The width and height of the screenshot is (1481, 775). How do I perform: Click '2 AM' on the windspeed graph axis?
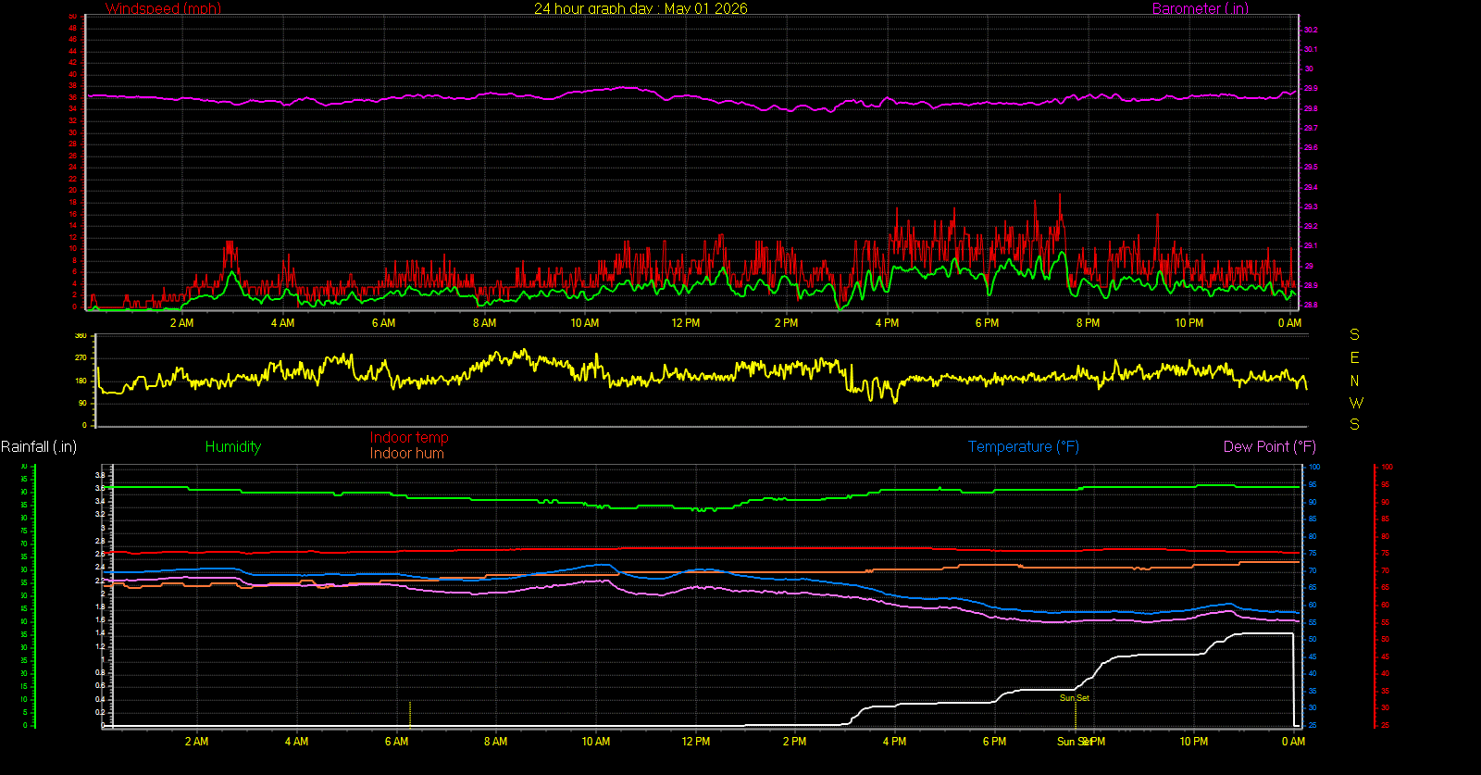pyautogui.click(x=182, y=323)
